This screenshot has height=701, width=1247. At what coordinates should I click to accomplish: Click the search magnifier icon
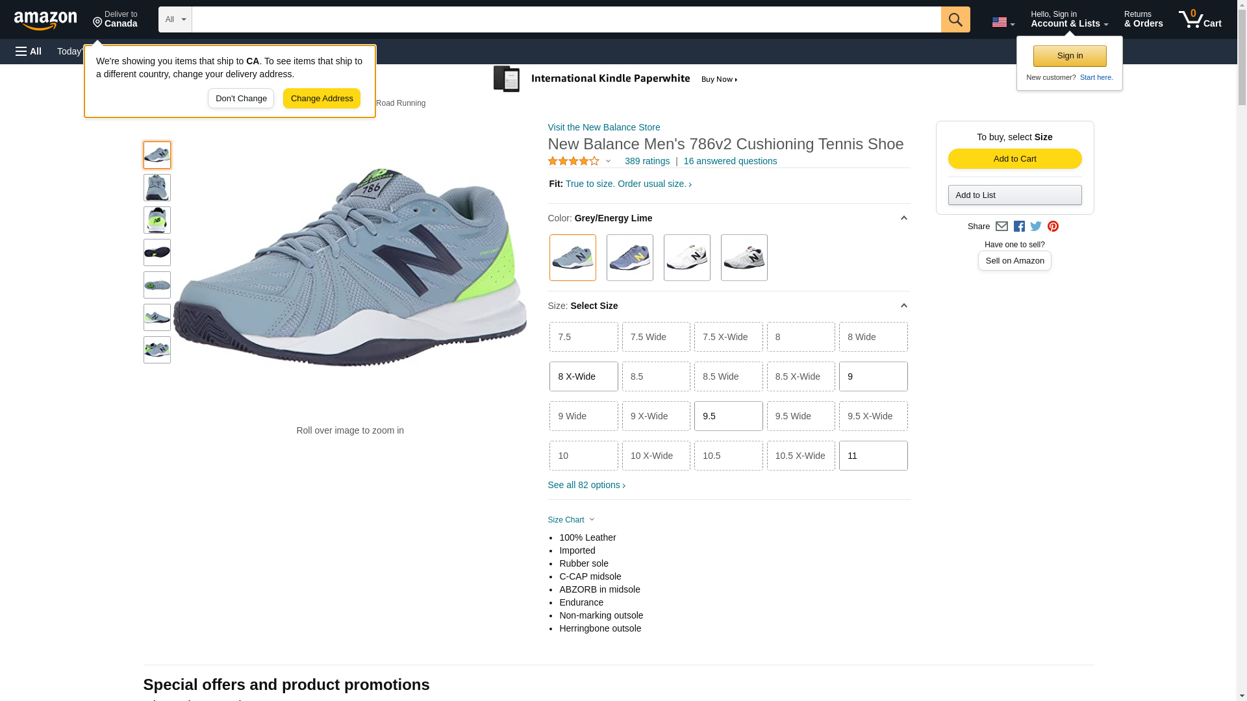tap(955, 19)
